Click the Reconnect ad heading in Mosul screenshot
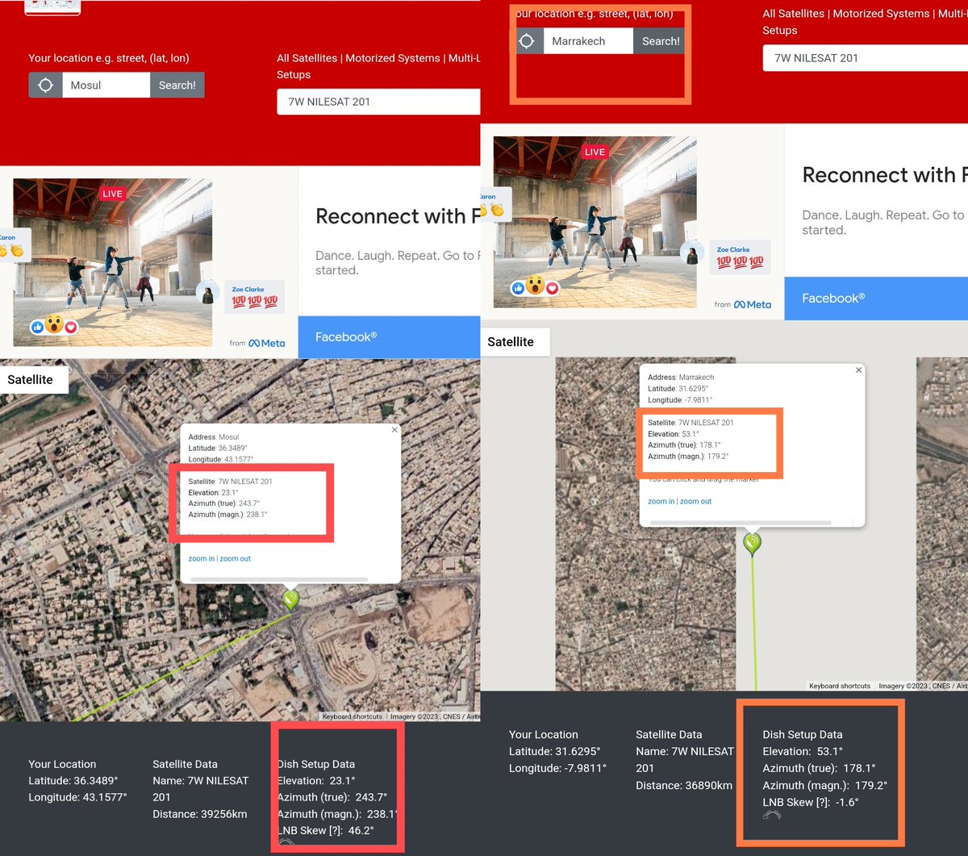Viewport: 968px width, 856px height. [x=397, y=216]
